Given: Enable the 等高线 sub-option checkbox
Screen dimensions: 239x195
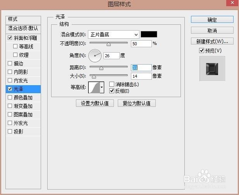Looking at the screenshot, I should 15,46.
